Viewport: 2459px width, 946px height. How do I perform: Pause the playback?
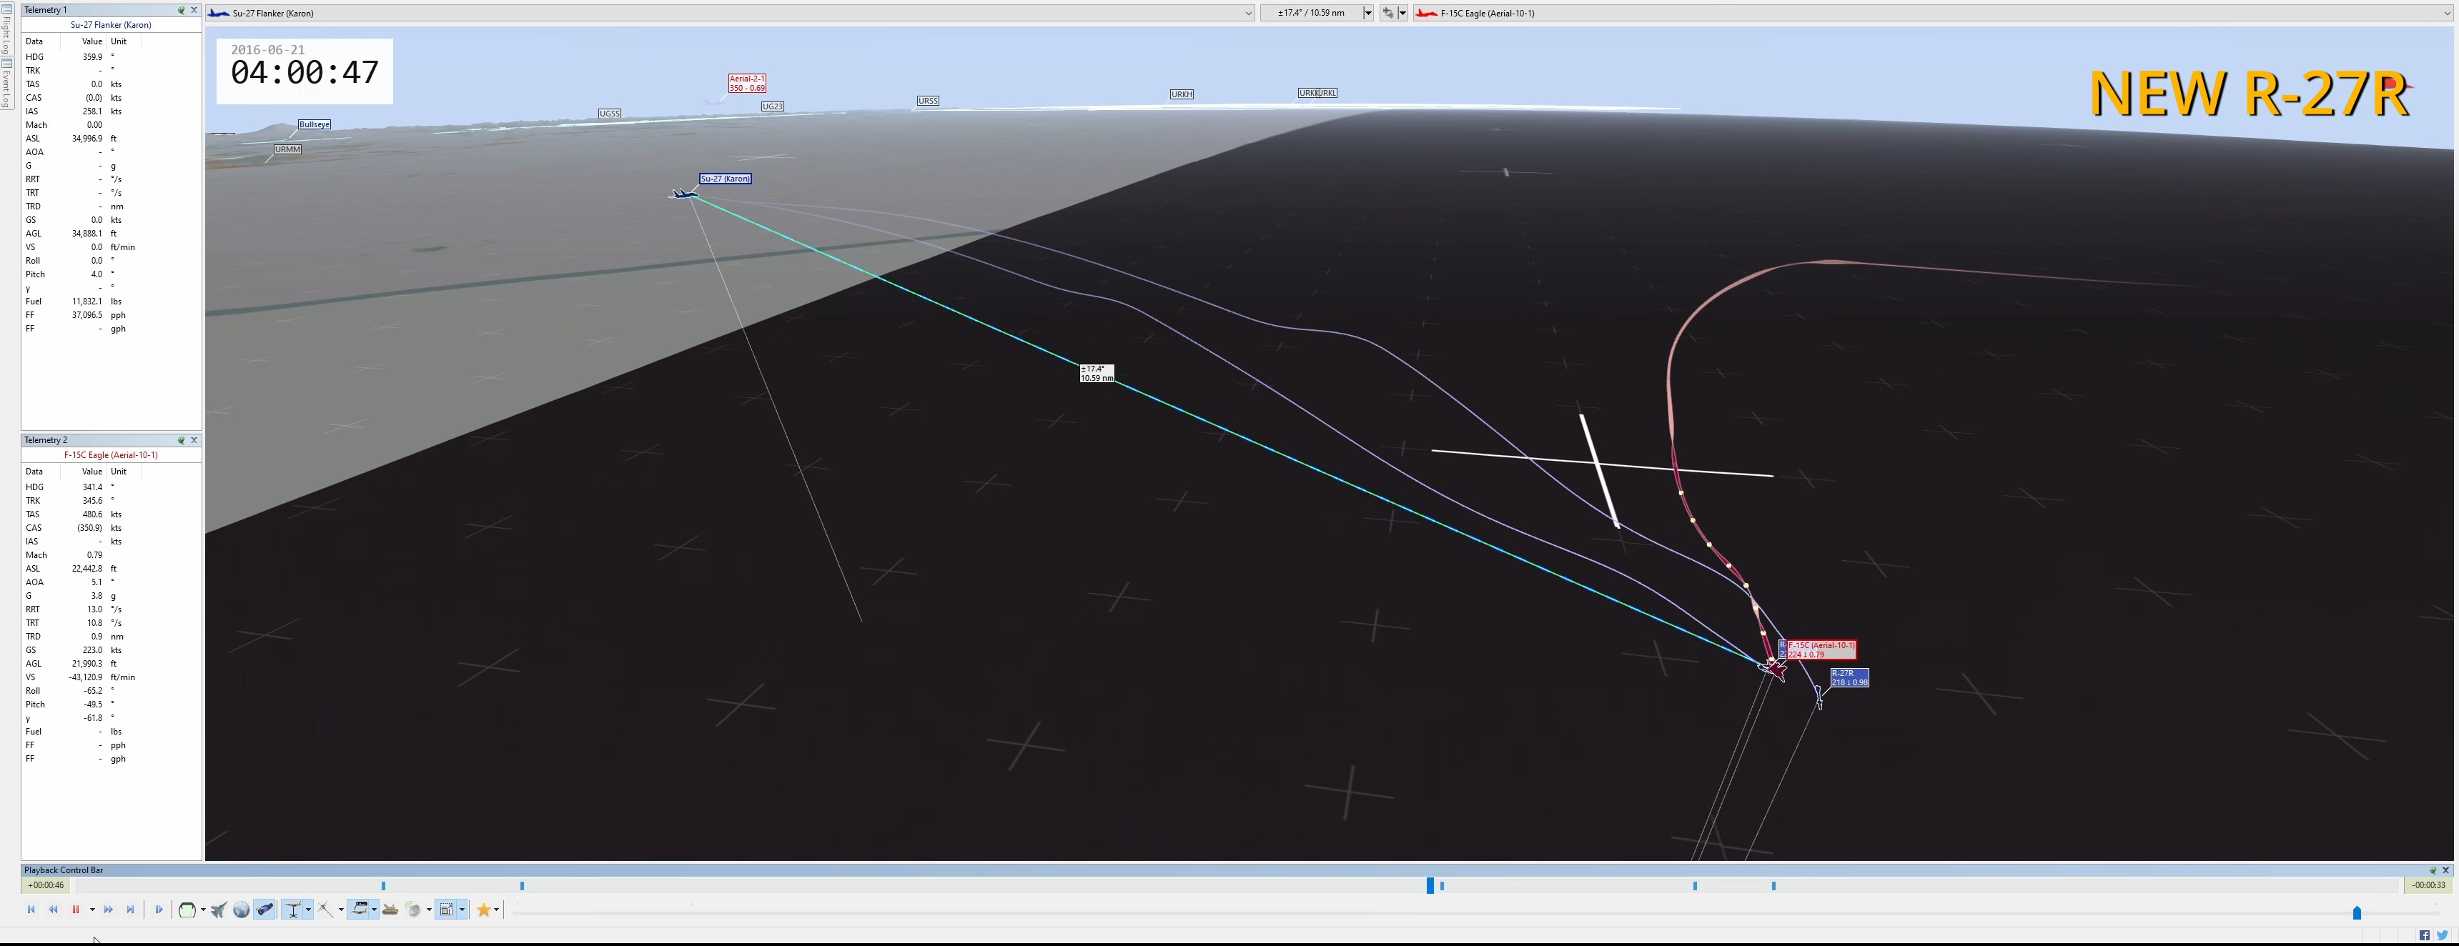point(75,910)
